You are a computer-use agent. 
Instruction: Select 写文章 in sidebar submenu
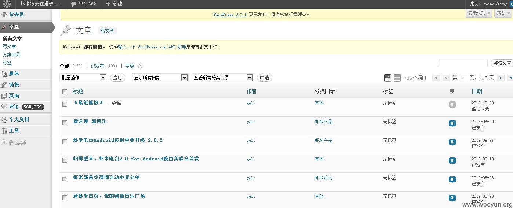[9, 47]
